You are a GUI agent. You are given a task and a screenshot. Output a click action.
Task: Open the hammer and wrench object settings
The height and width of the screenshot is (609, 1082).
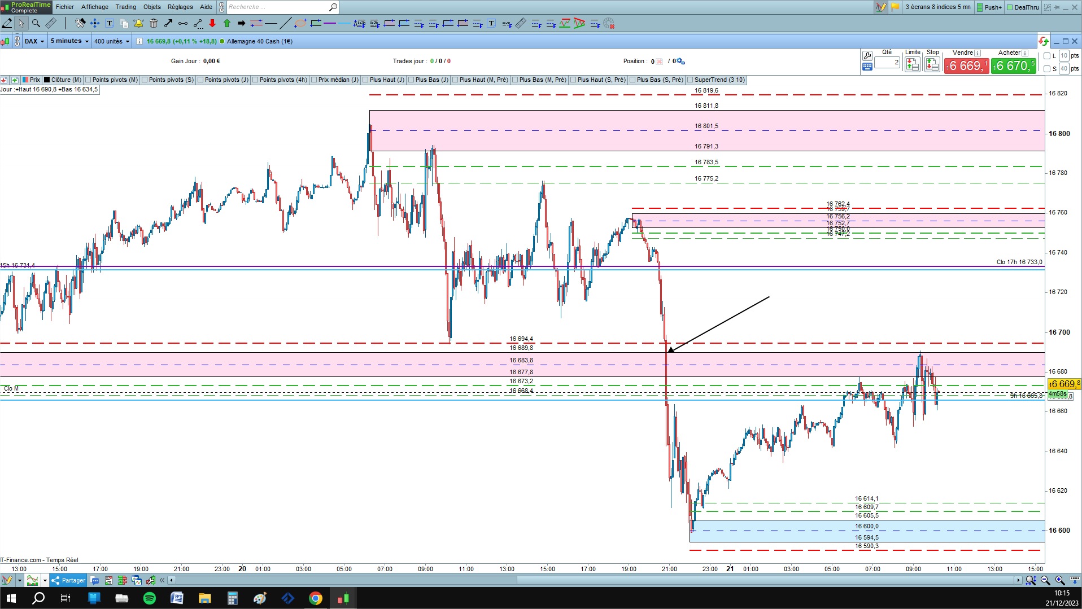click(80, 23)
